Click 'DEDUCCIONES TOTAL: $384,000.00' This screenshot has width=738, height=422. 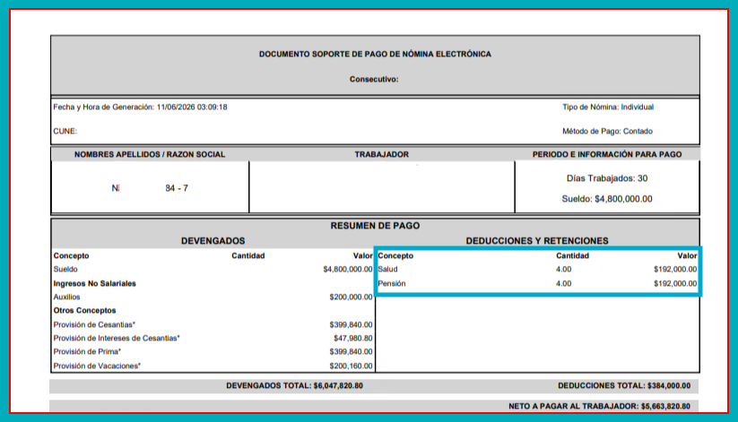click(x=624, y=386)
